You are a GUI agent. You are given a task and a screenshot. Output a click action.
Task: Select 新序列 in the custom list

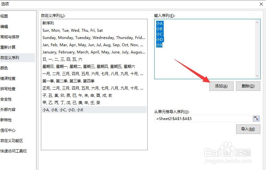click(x=94, y=23)
